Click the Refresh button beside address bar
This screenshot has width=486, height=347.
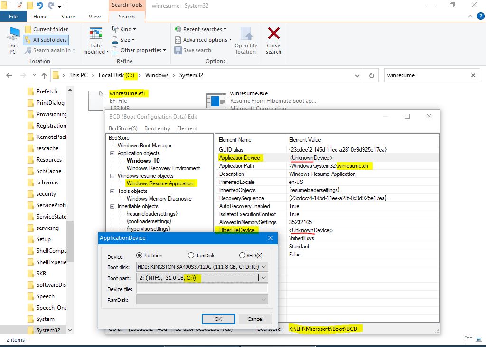point(371,75)
